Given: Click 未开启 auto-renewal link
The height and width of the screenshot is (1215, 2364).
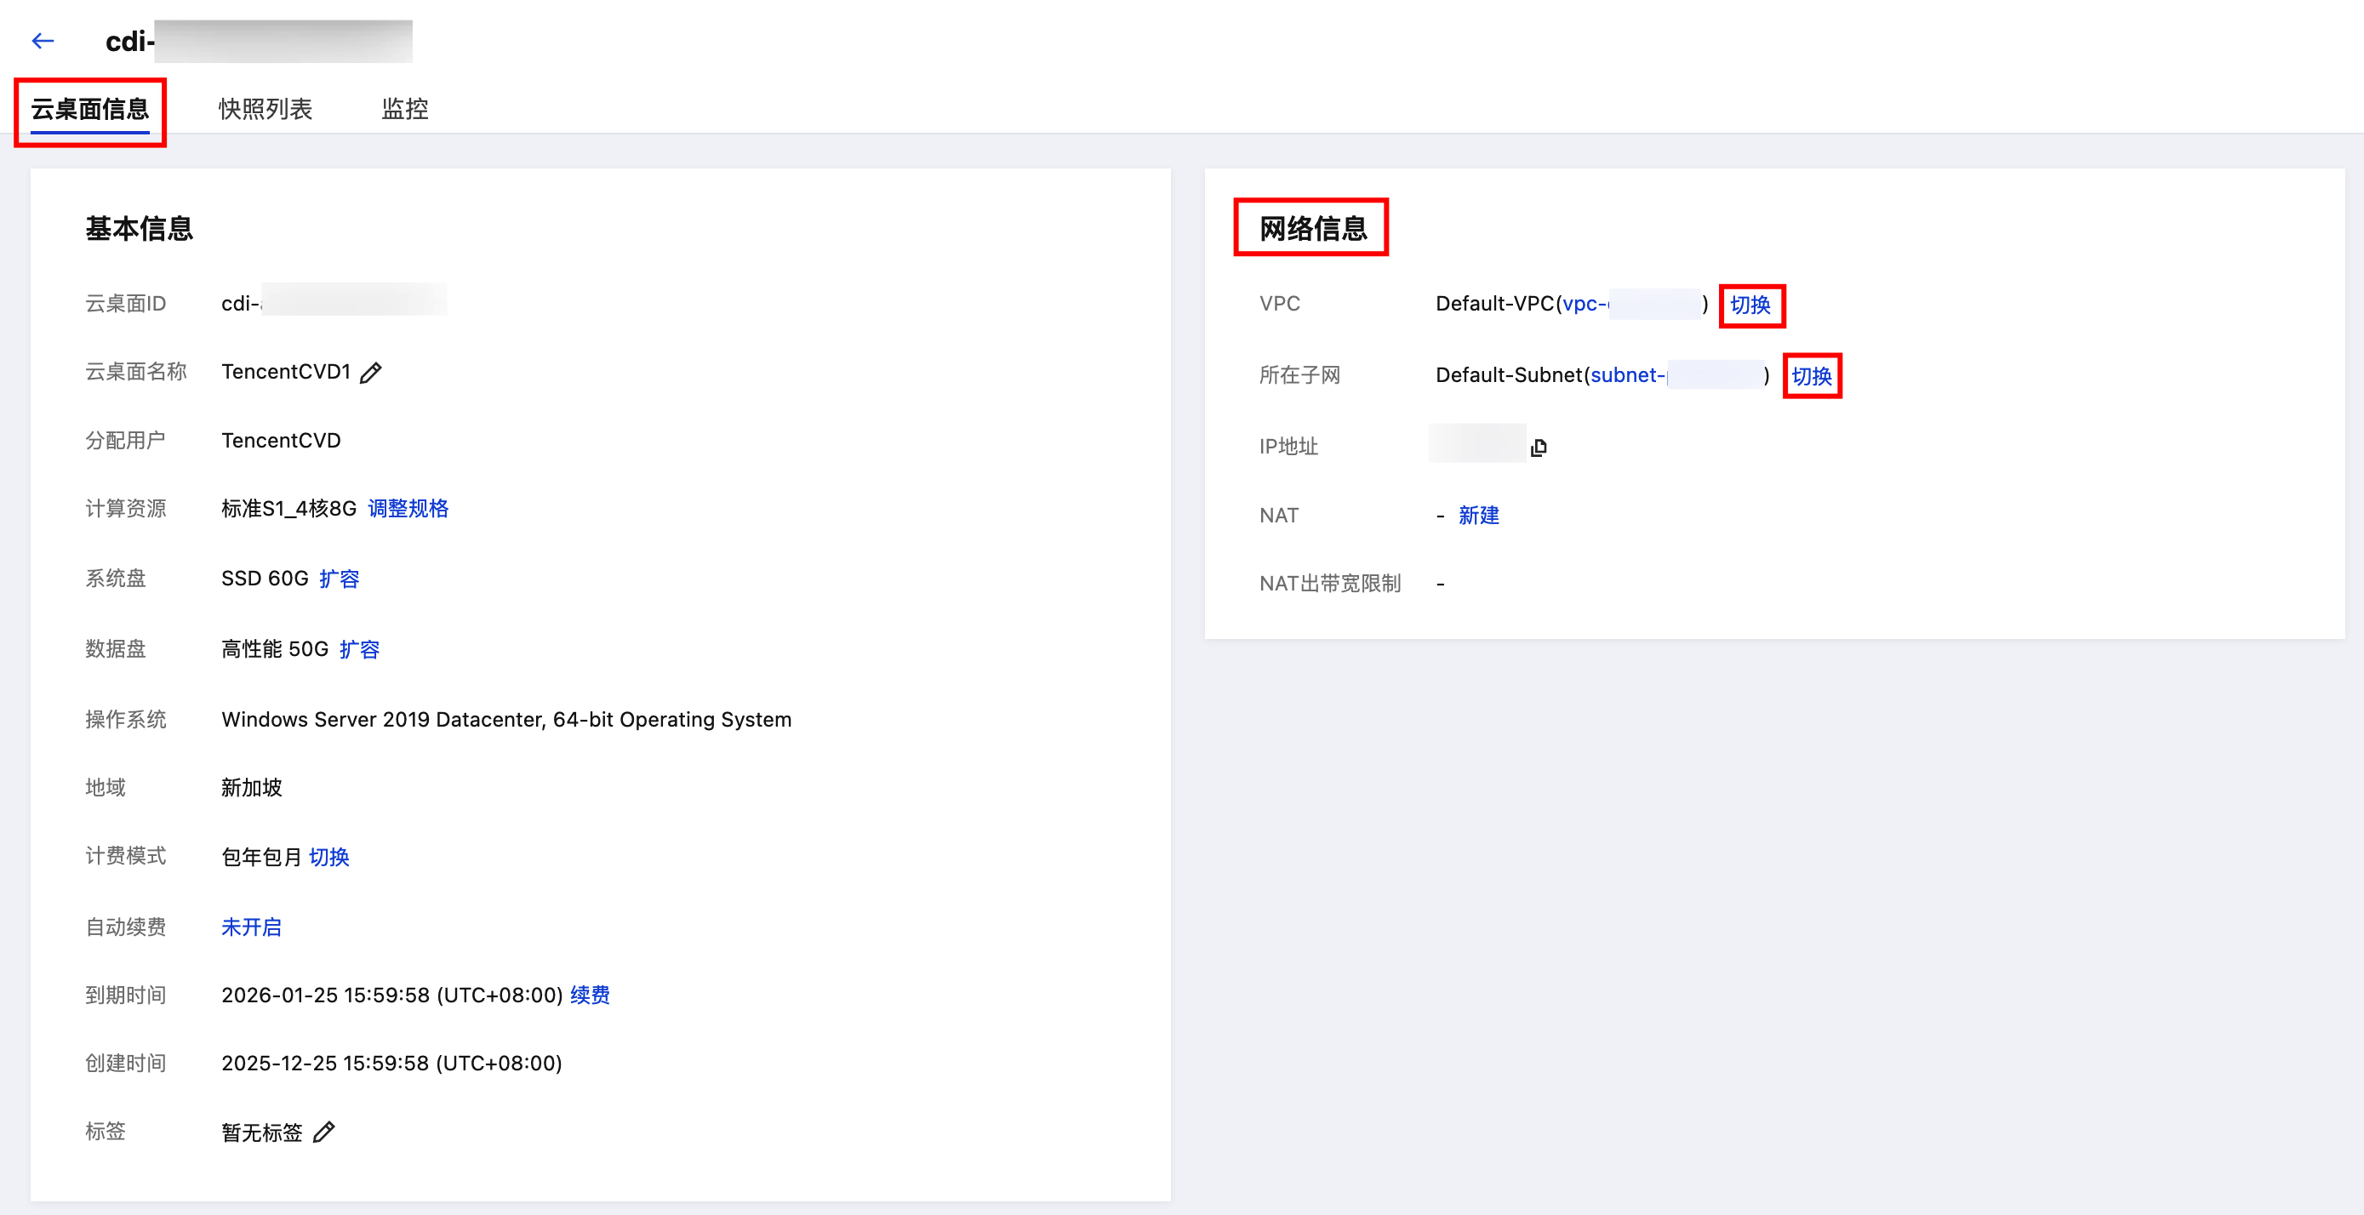Looking at the screenshot, I should click(x=250, y=927).
